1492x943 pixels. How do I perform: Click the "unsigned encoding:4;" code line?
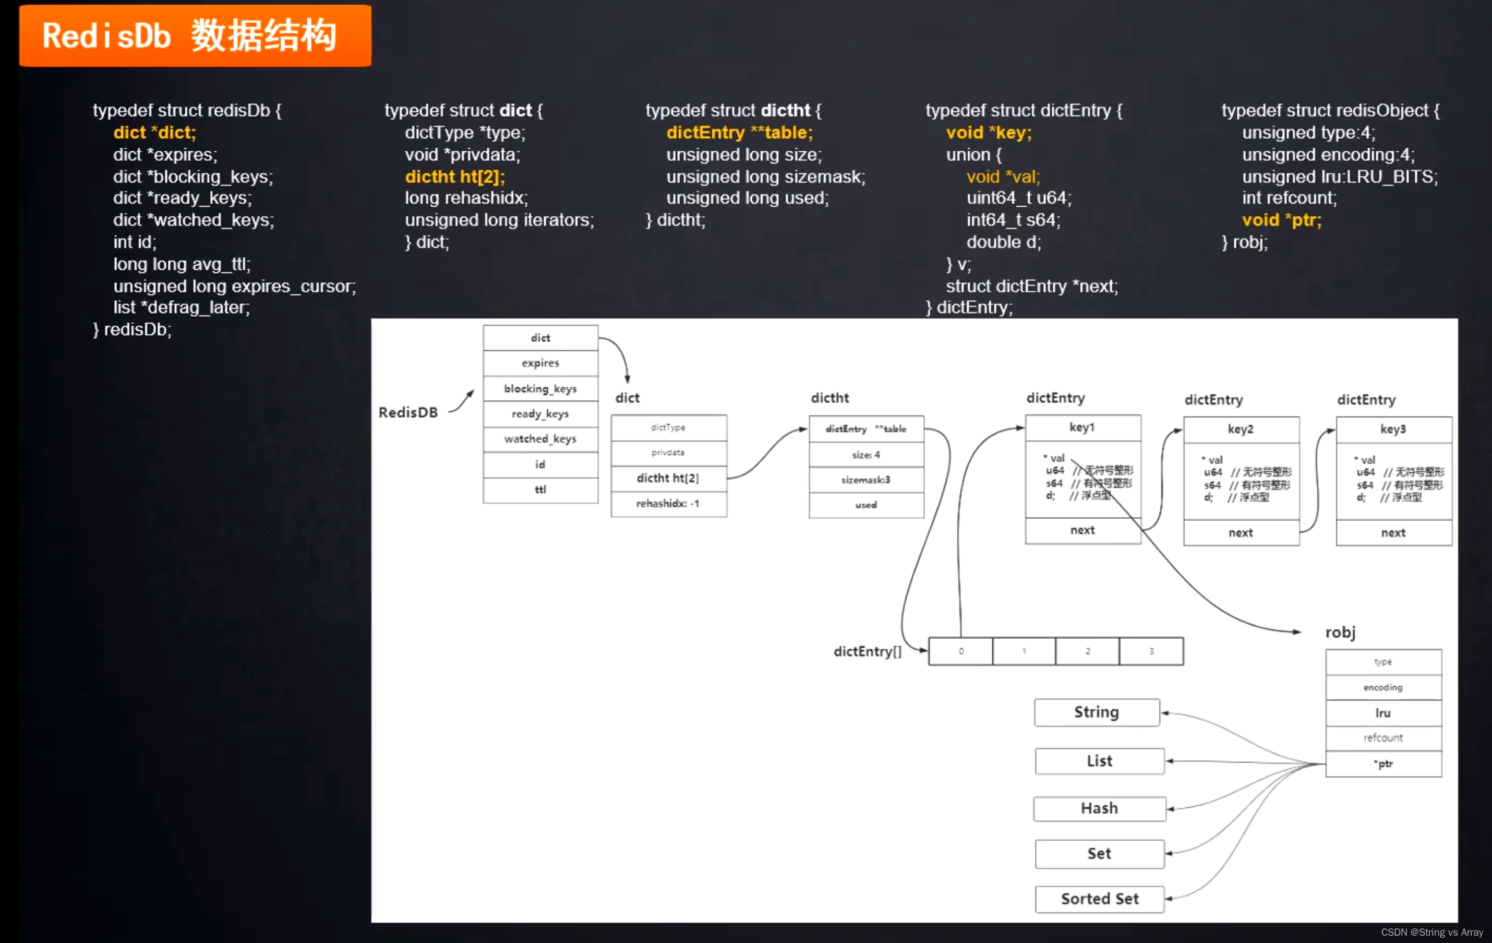(1328, 154)
